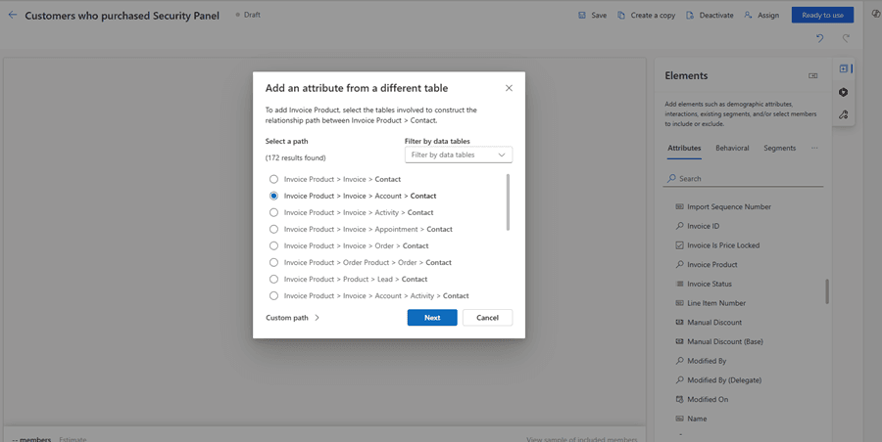Select Invoice Product > Invoice > Contact path
The width and height of the screenshot is (882, 442).
[x=274, y=180]
